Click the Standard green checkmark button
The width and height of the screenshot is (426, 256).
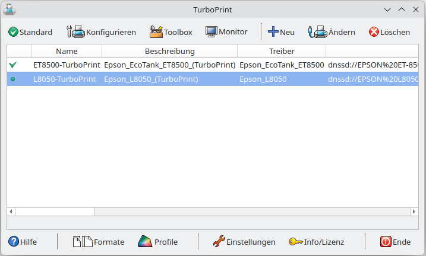click(30, 32)
